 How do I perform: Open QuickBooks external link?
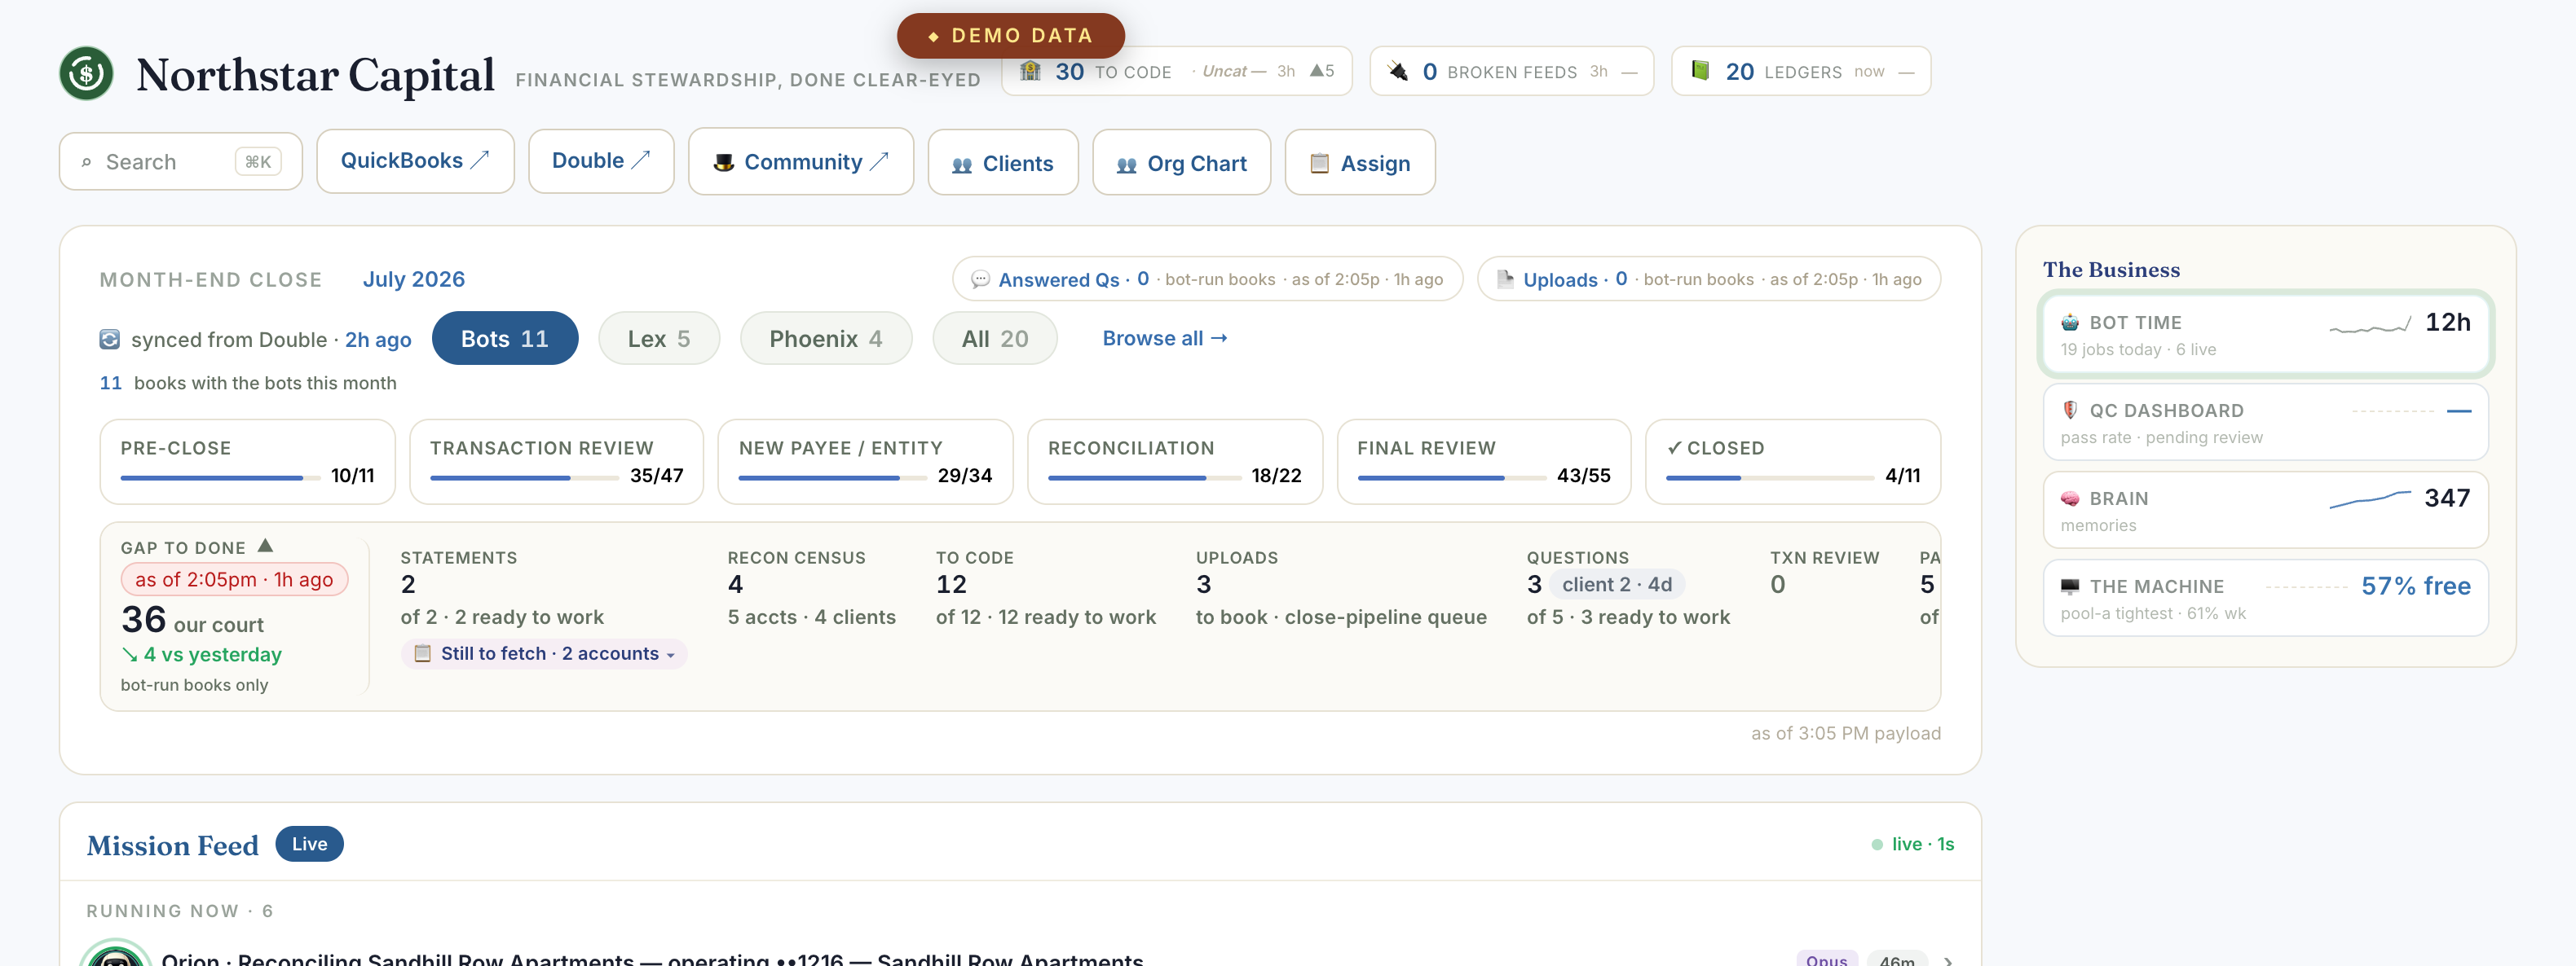pos(415,160)
